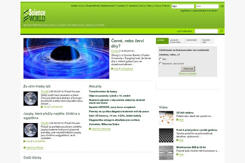Click the '3D tisk nádoru' video thumbnail
This screenshot has height=163, width=245.
[x=166, y=118]
